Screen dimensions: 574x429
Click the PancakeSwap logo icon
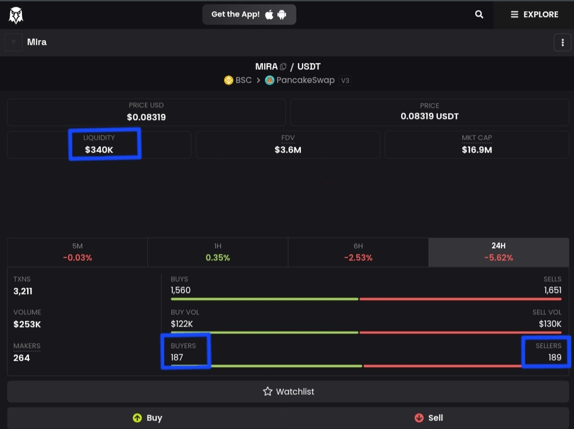(269, 80)
